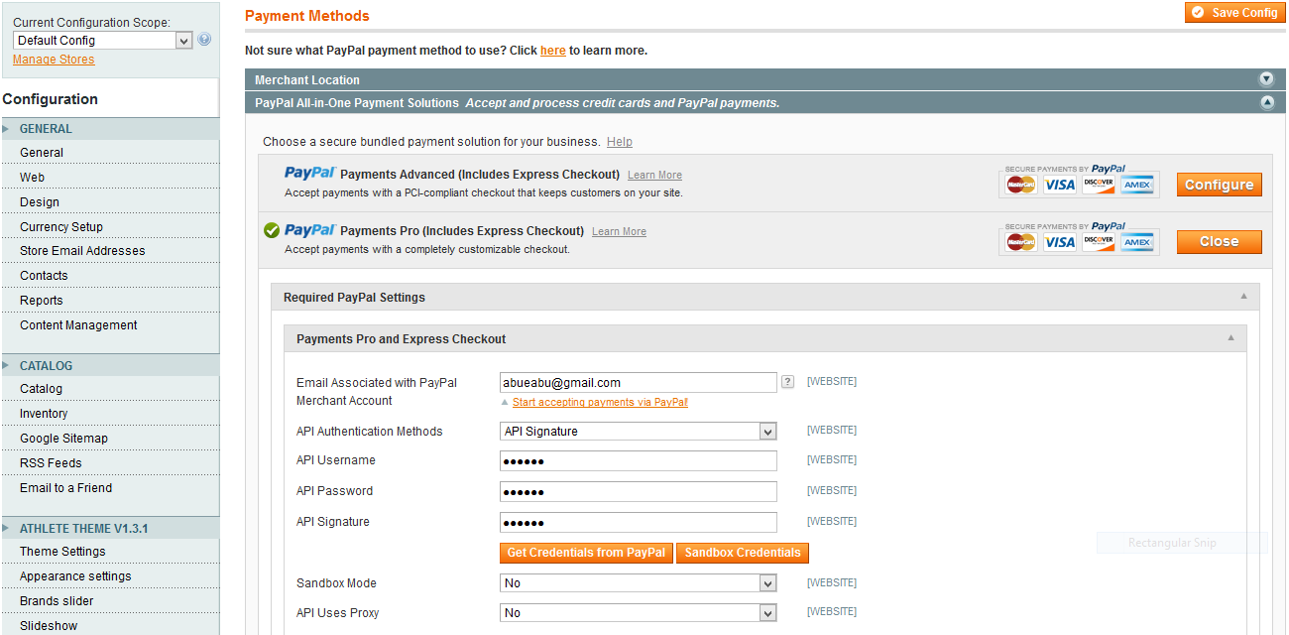Image resolution: width=1289 pixels, height=635 pixels.
Task: Click the Get Credentials from PayPal button
Action: coord(586,553)
